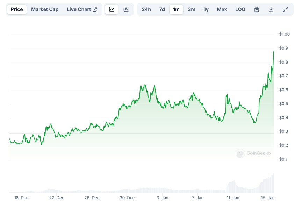Click the price line peak near $0.9

tap(274, 51)
